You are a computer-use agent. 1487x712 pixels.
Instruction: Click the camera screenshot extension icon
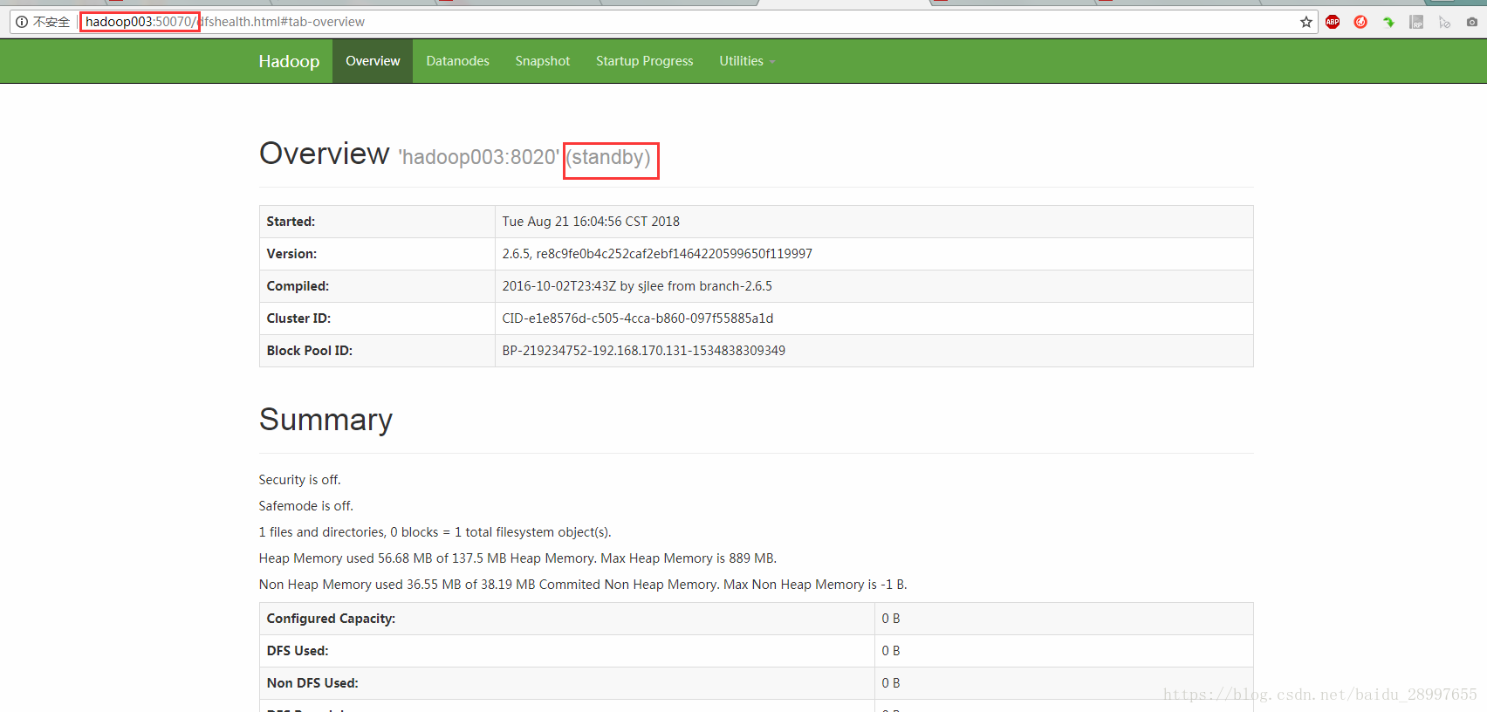pyautogui.click(x=1472, y=22)
